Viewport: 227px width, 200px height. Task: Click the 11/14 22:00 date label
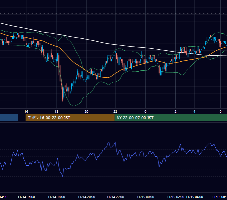[115, 197]
